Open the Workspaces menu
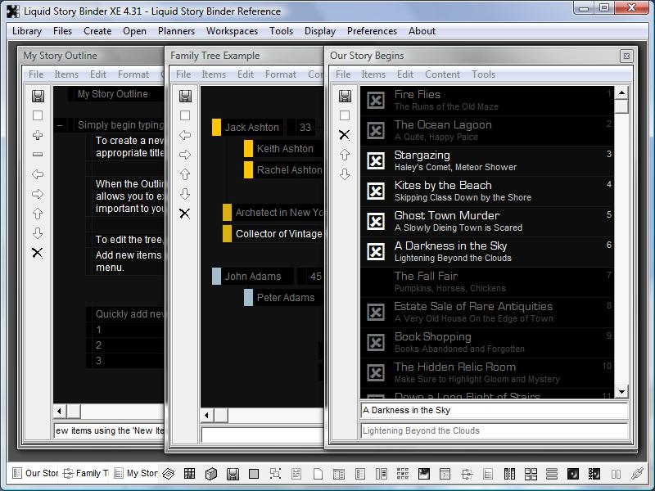 (232, 31)
